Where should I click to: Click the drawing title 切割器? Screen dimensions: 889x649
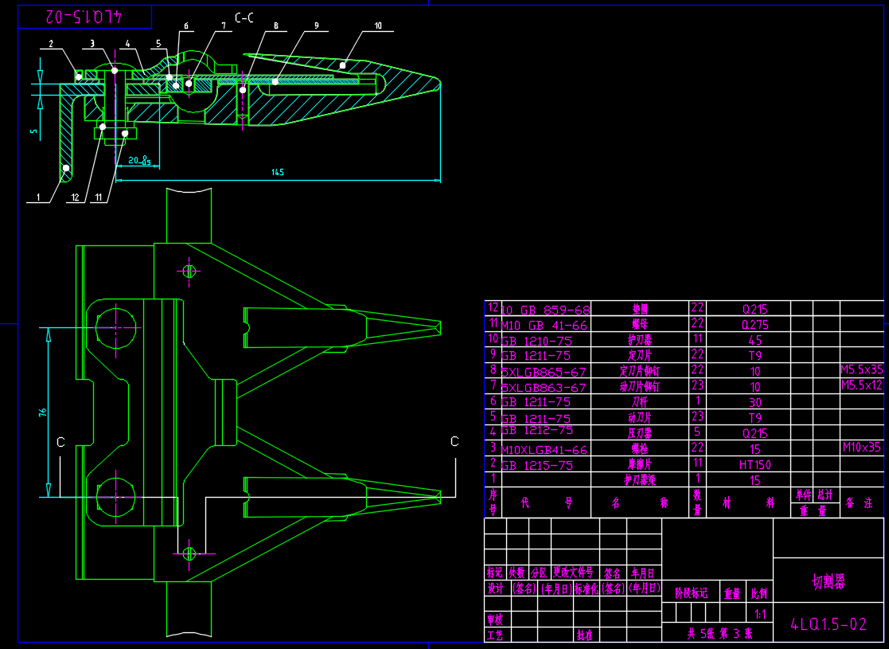pos(829,581)
